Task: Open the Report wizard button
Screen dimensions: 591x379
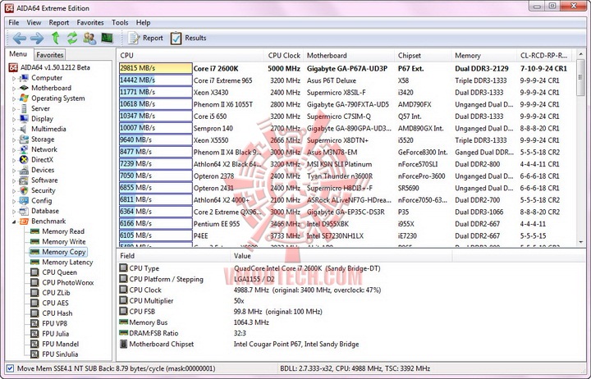Action: [x=145, y=38]
